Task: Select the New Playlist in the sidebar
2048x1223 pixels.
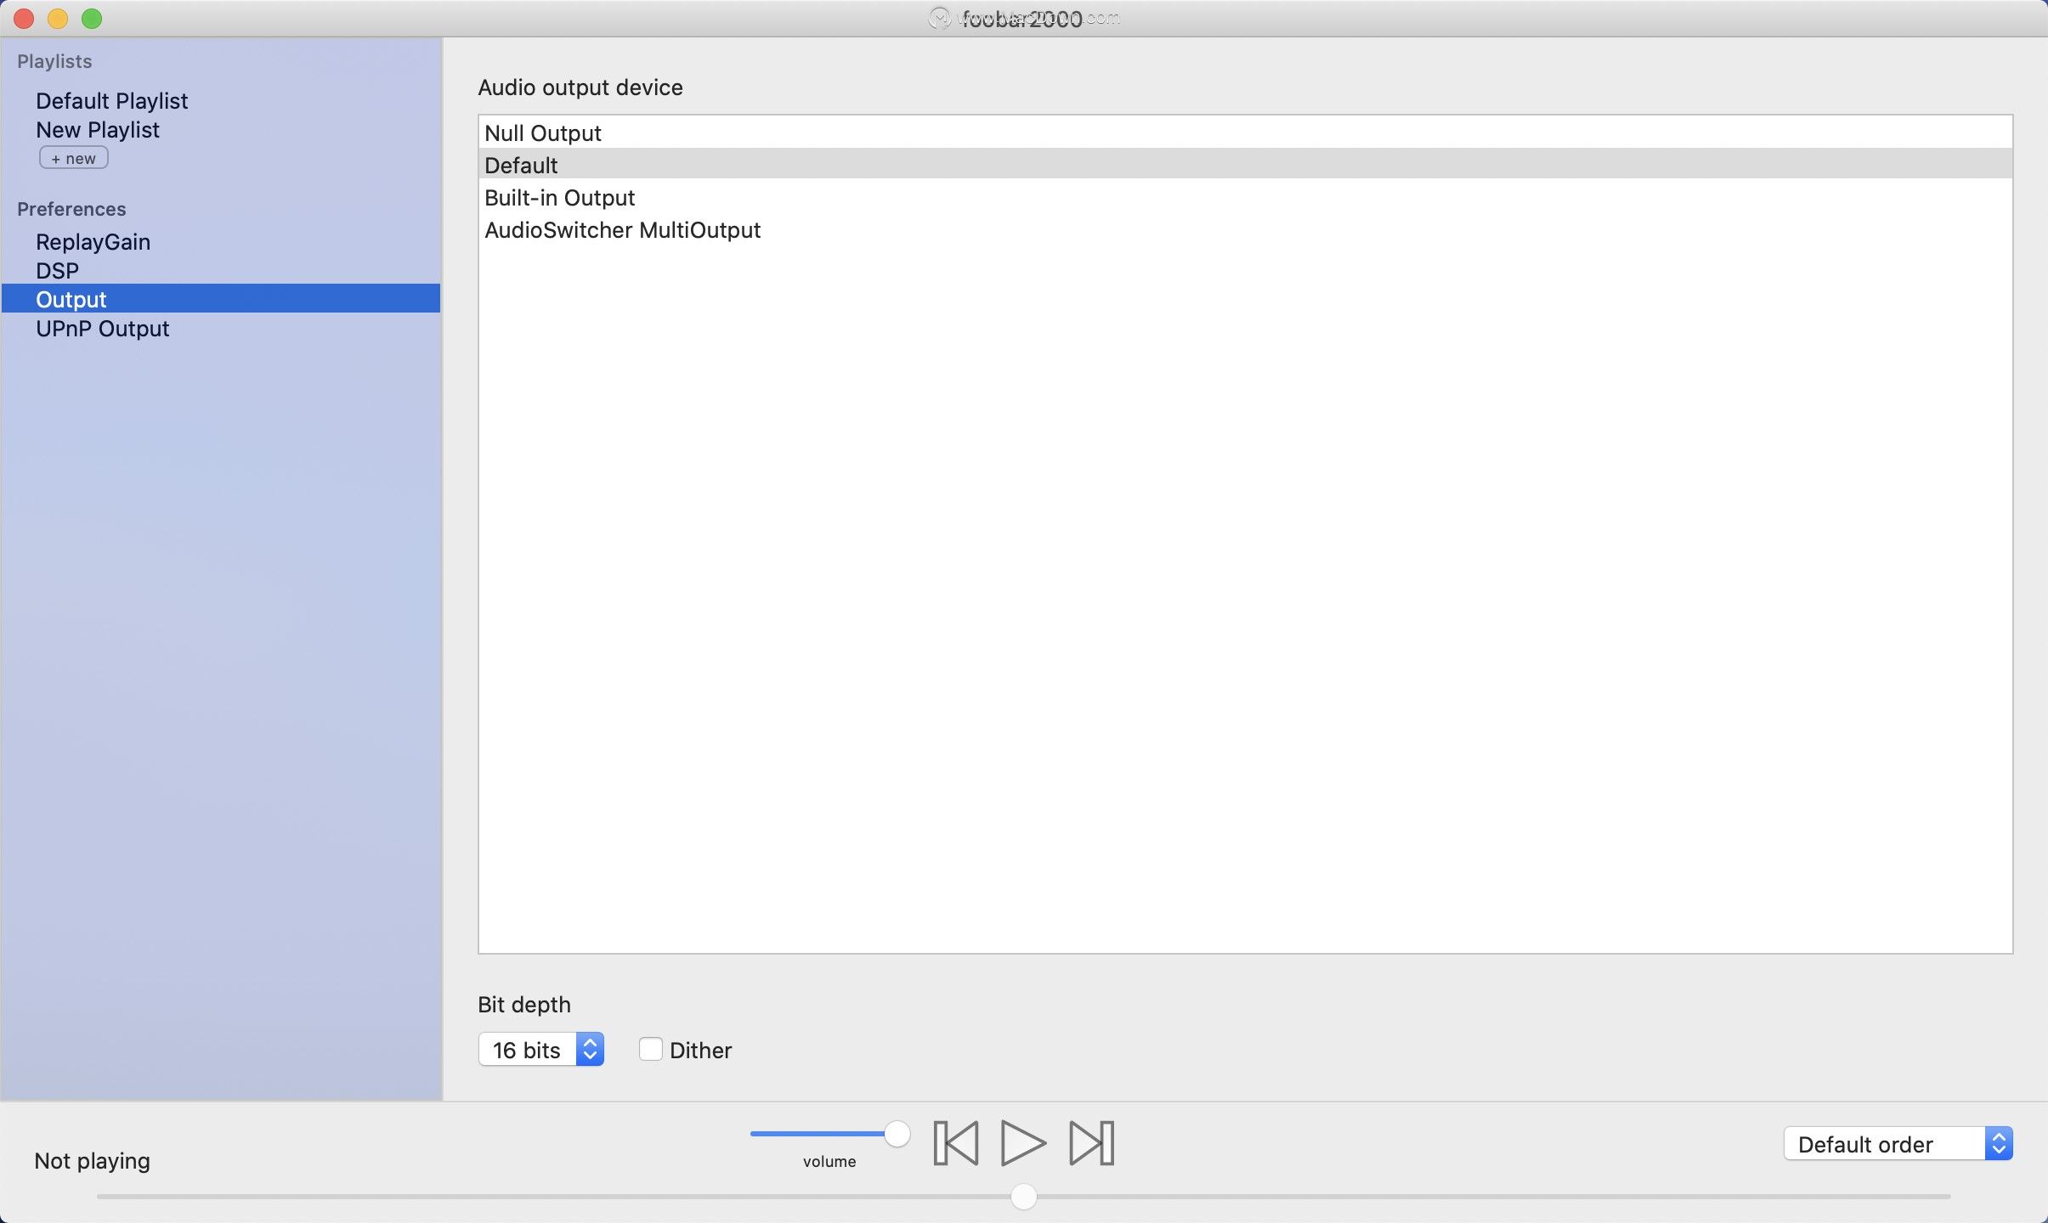Action: tap(97, 129)
